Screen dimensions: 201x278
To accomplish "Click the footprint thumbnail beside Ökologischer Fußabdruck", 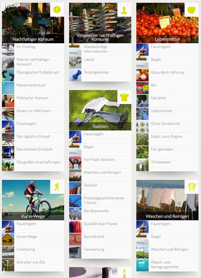I will (x=8, y=75).
